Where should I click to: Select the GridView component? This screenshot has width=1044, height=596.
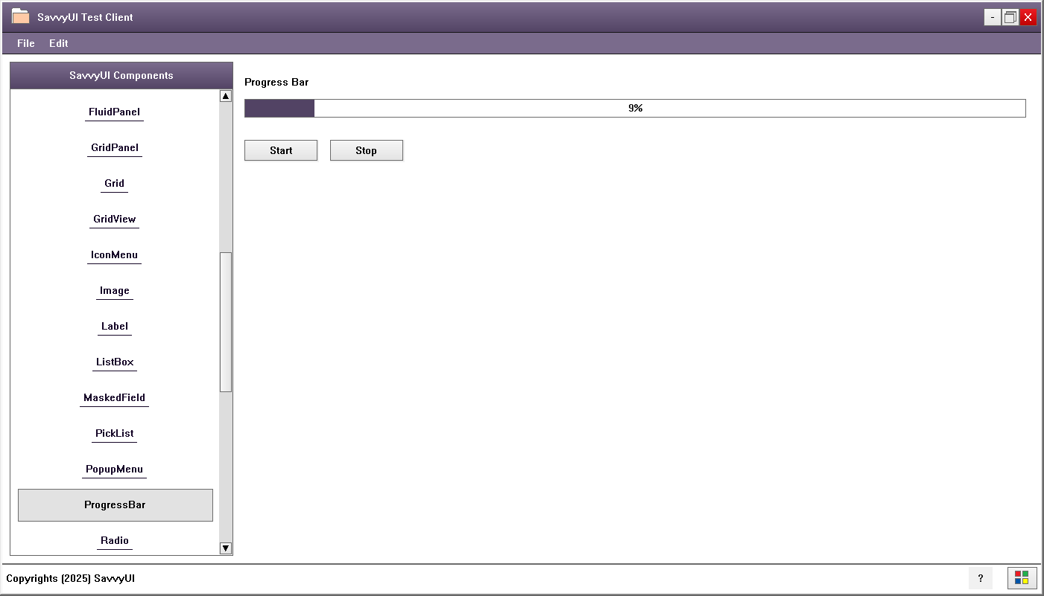pos(114,219)
